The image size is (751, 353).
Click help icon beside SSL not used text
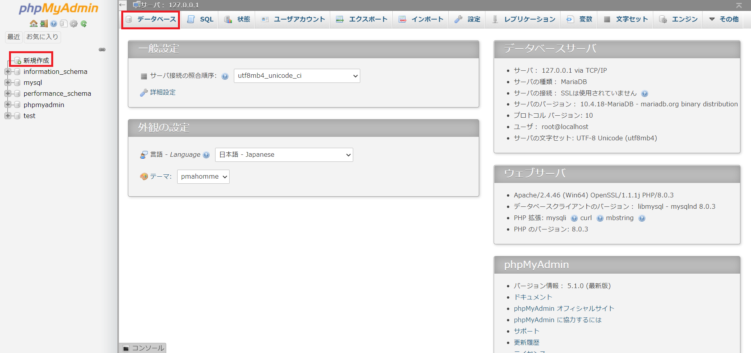645,93
